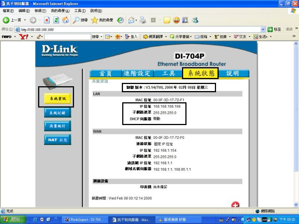
Task: Open the 我的最愛 menu in the menu bar
Action: [60, 11]
